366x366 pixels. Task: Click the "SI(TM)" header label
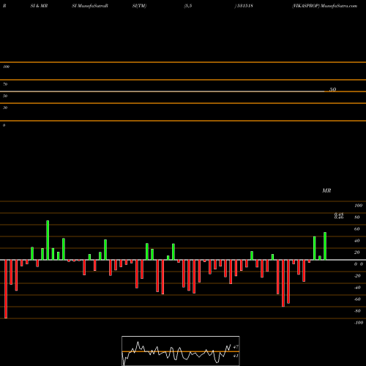point(139,6)
